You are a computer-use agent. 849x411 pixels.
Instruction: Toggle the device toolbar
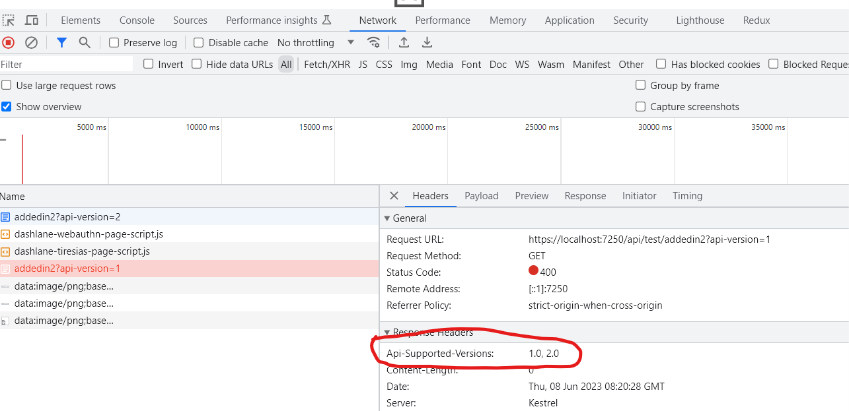click(x=32, y=20)
